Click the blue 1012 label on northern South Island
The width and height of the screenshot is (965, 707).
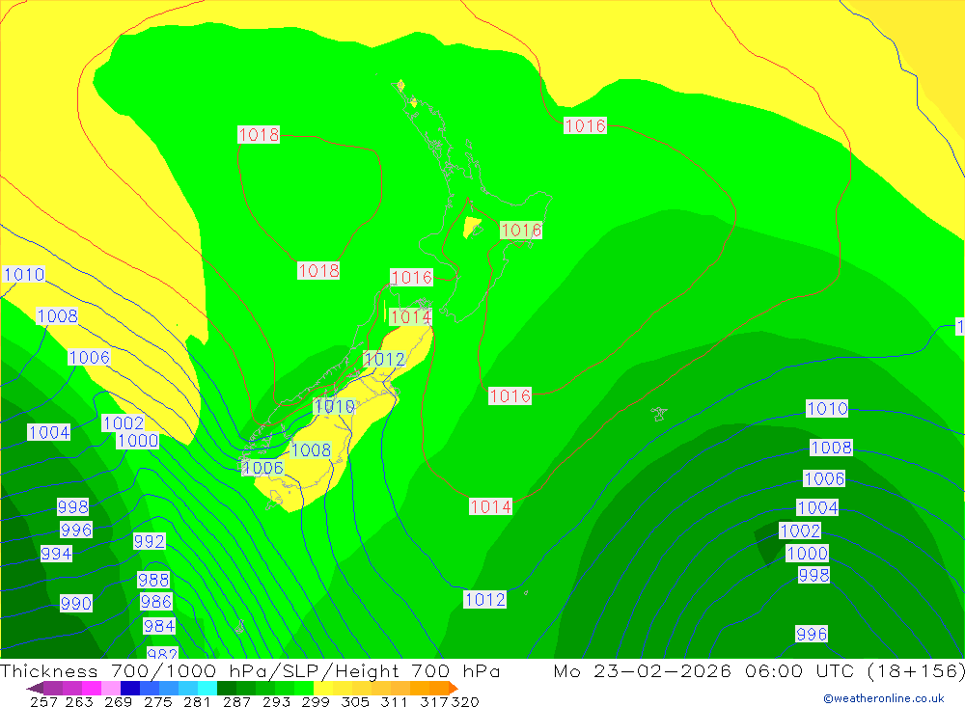(x=385, y=359)
